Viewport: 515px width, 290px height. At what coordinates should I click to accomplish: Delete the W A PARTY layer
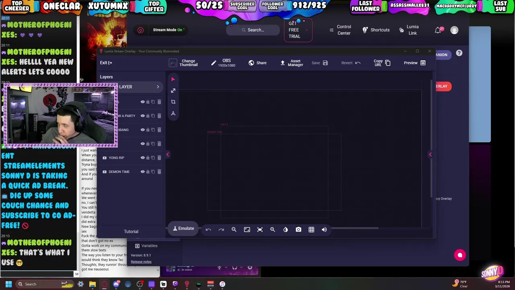[159, 116]
